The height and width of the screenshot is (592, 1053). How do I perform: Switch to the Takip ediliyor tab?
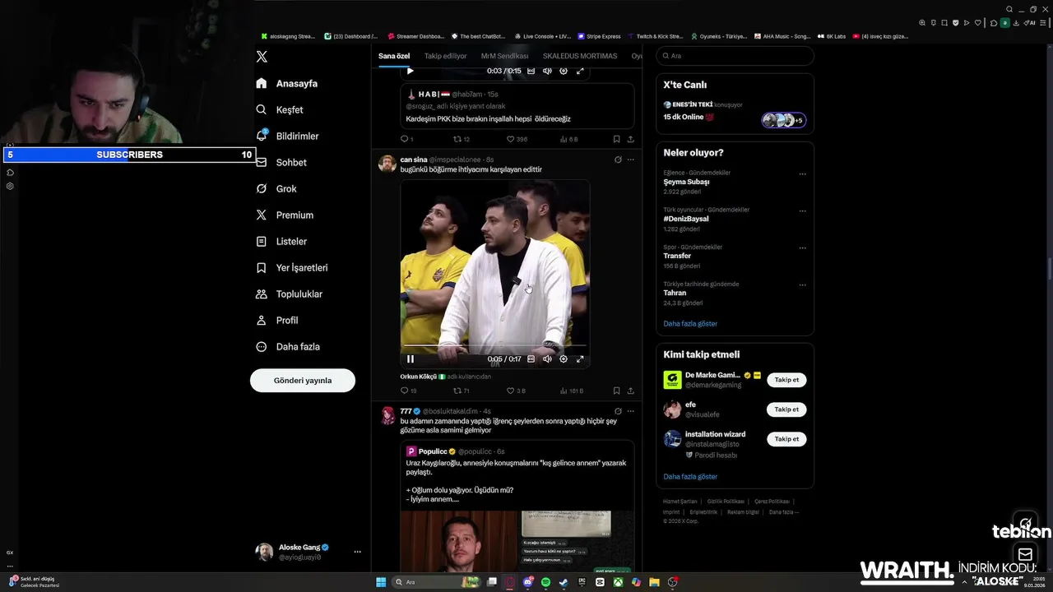[445, 56]
